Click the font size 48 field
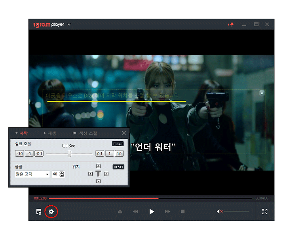This screenshot has height=231, width=285. (55, 174)
